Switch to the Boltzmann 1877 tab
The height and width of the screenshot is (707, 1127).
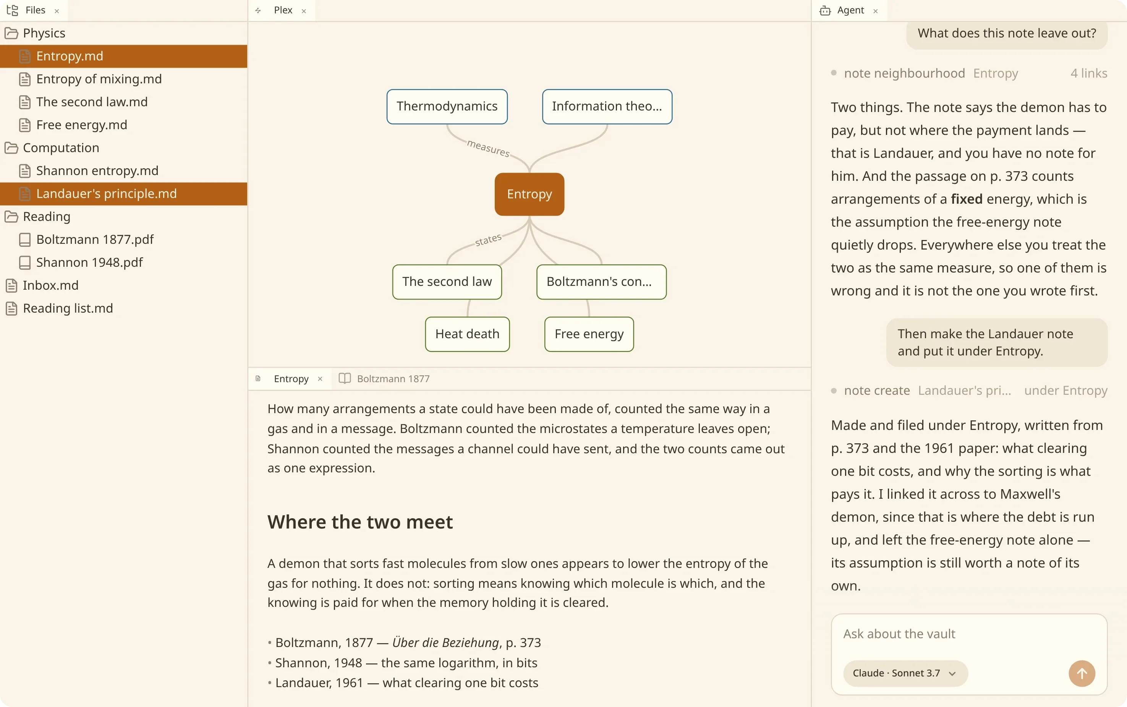tap(384, 378)
